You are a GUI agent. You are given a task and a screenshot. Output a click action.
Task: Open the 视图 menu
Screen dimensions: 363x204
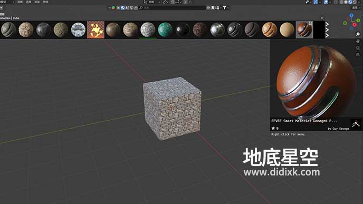(20, 2)
